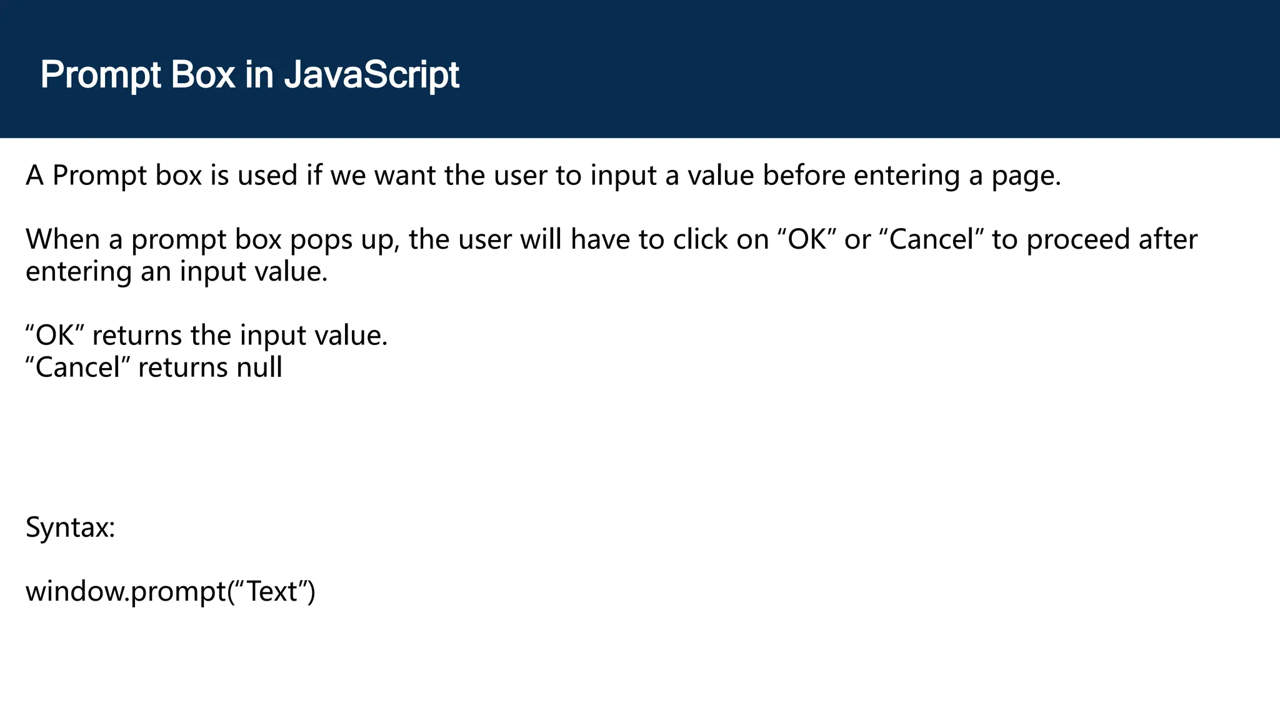Viewport: 1280px width, 720px height.
Task: Click the line starting "When a prompt box pops up"
Action: [x=611, y=240]
